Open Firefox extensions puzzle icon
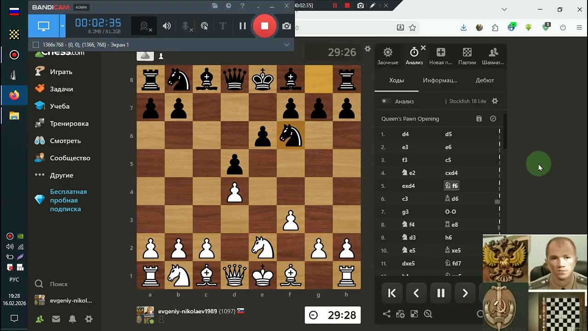The height and width of the screenshot is (331, 588). 495,28
